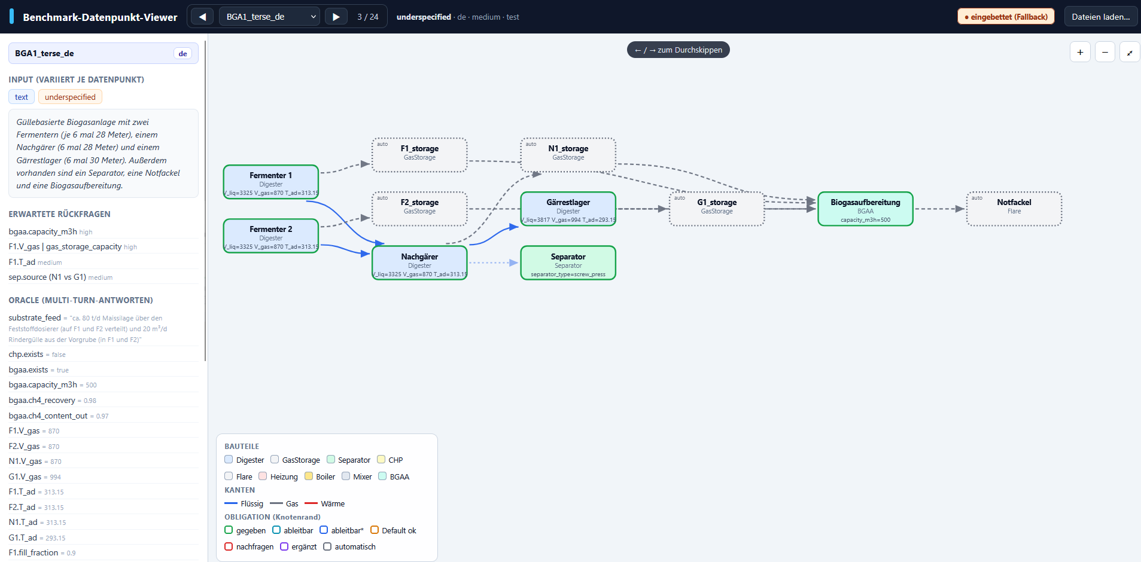
Task: Click the Gas edge legend entry
Action: point(284,503)
